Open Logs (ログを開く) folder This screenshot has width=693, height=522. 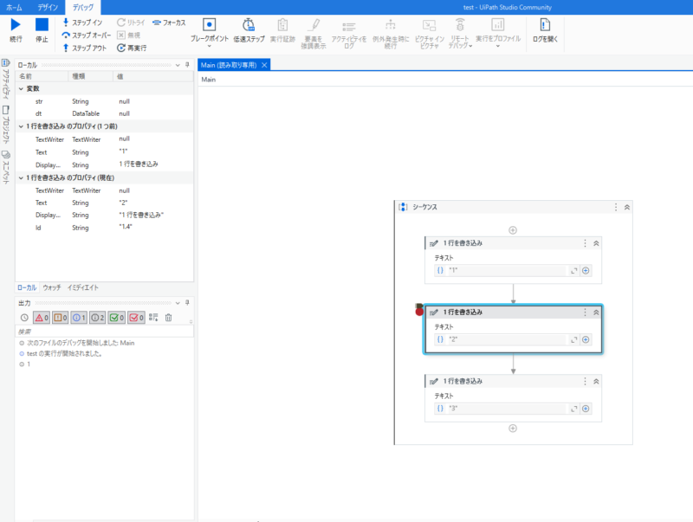(545, 30)
